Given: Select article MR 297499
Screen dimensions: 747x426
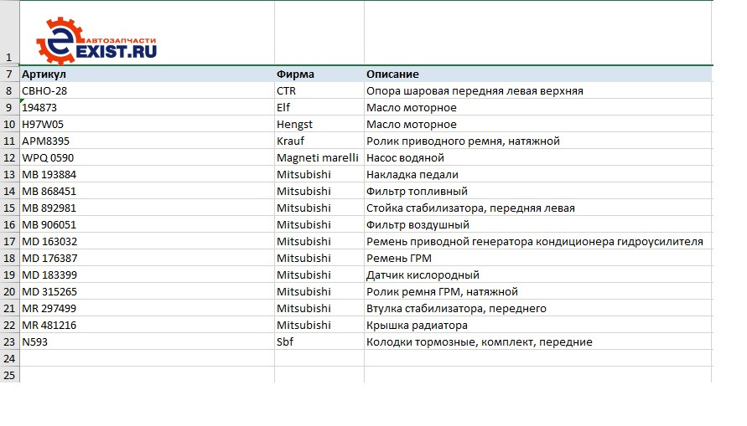Looking at the screenshot, I should tap(147, 309).
